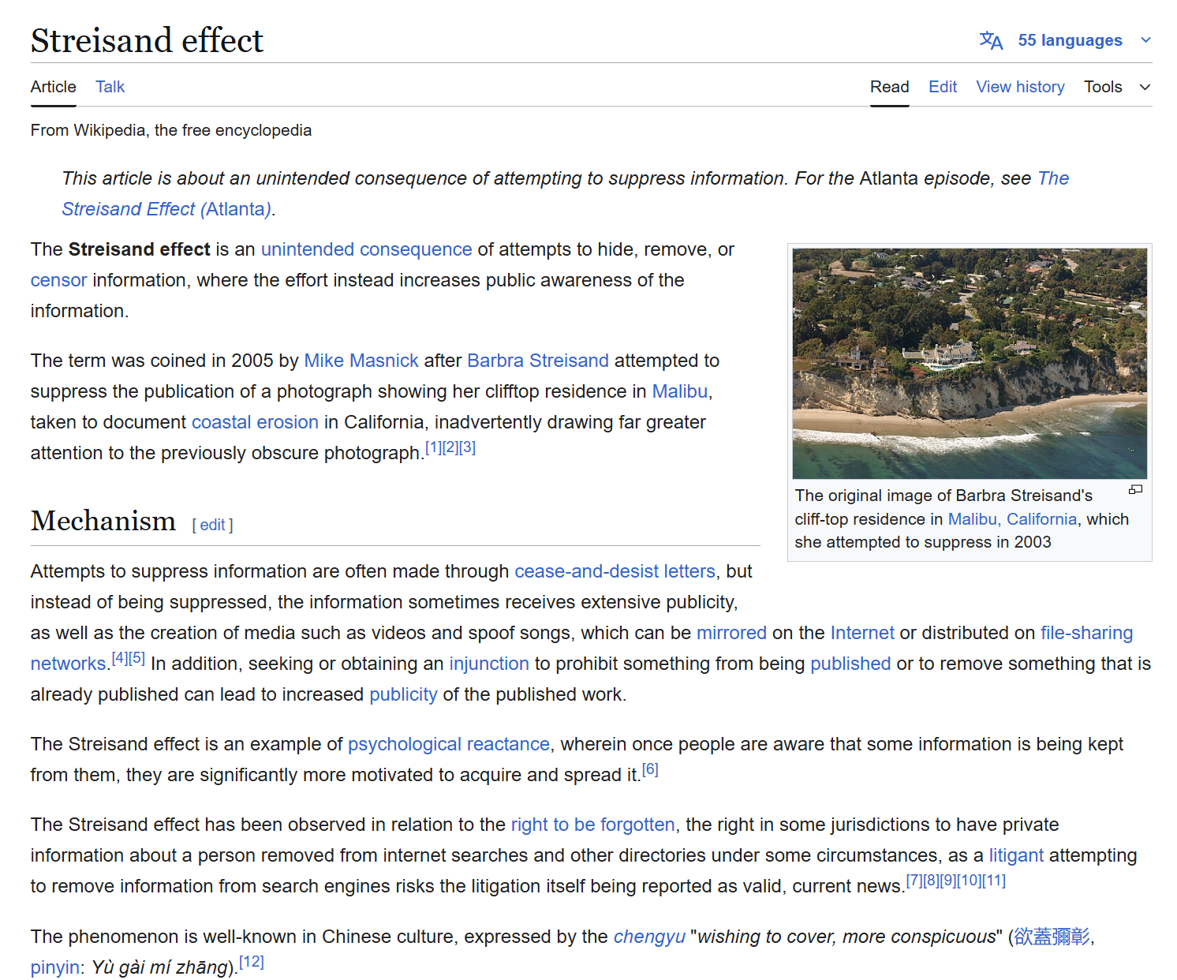Follow the unintended consequence link

[x=366, y=249]
